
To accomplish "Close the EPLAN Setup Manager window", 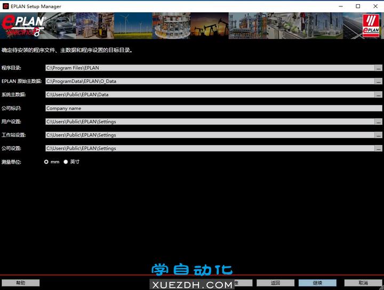I will [x=375, y=6].
